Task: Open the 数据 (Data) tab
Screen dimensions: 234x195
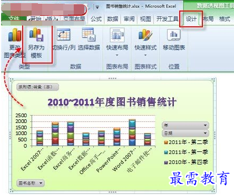Action: tap(113, 19)
